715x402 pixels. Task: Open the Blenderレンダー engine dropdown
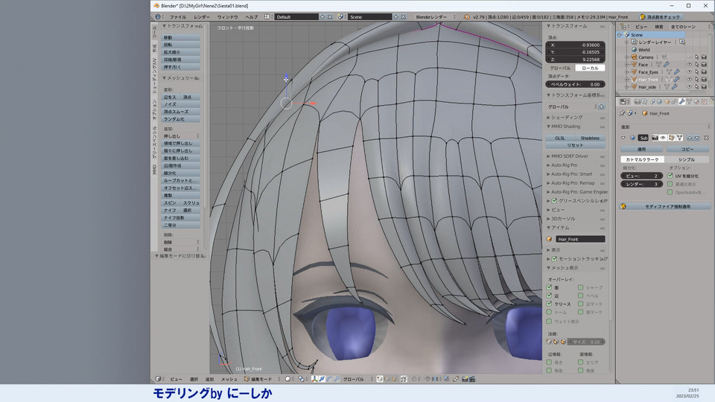point(435,17)
